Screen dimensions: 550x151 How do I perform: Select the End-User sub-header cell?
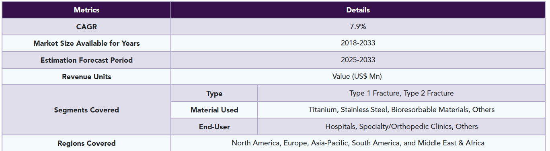pos(214,127)
